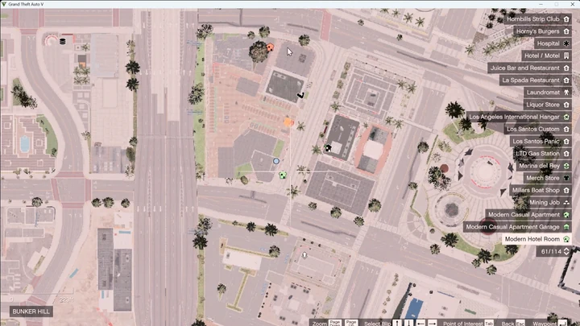
Task: Choose Modern Casual Apartment list entry
Action: coord(528,215)
